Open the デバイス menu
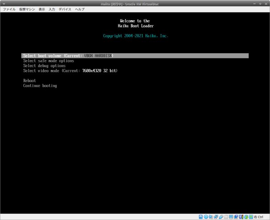This screenshot has width=270, height=220. pyautogui.click(x=65, y=9)
